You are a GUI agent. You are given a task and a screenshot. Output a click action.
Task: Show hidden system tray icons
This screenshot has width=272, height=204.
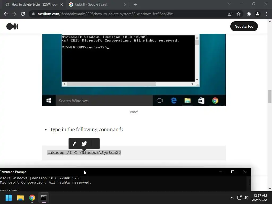(232, 198)
